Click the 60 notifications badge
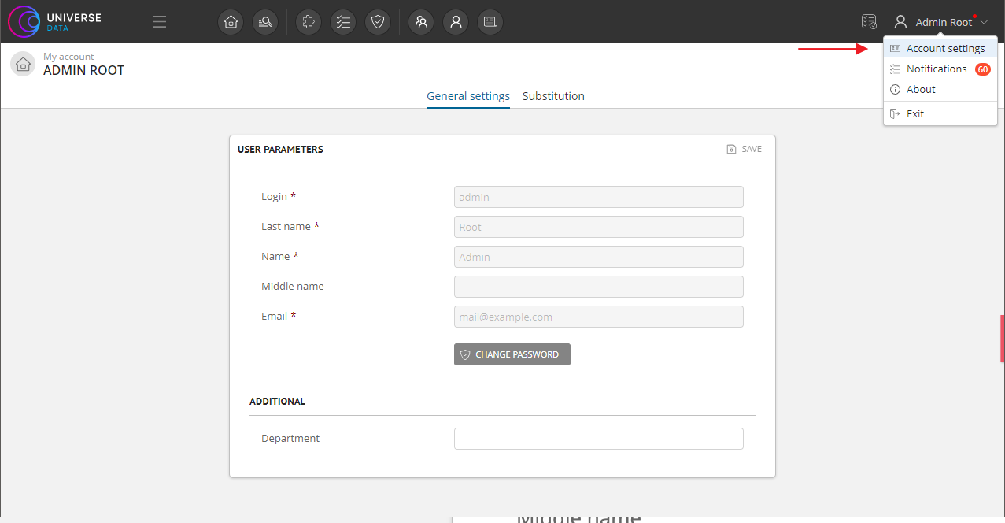Viewport: 1005px width, 523px height. click(982, 69)
